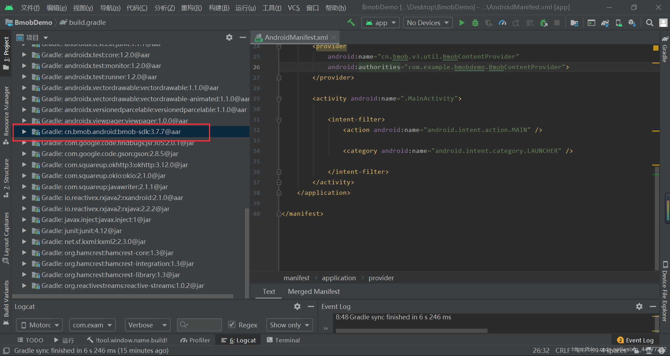Open the Build tool window button
The image size is (670, 356).
click(127, 340)
